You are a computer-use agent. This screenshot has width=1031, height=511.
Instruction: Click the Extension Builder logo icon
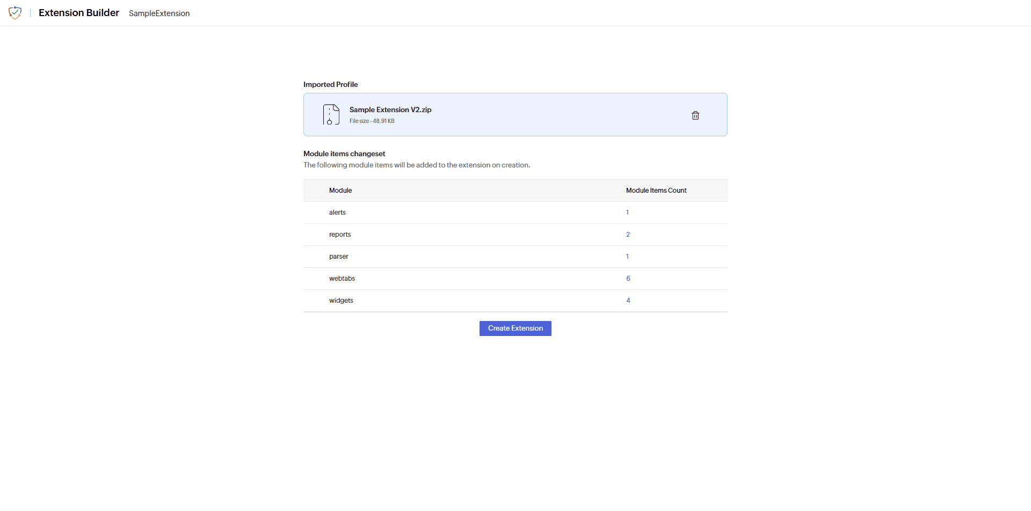coord(15,13)
